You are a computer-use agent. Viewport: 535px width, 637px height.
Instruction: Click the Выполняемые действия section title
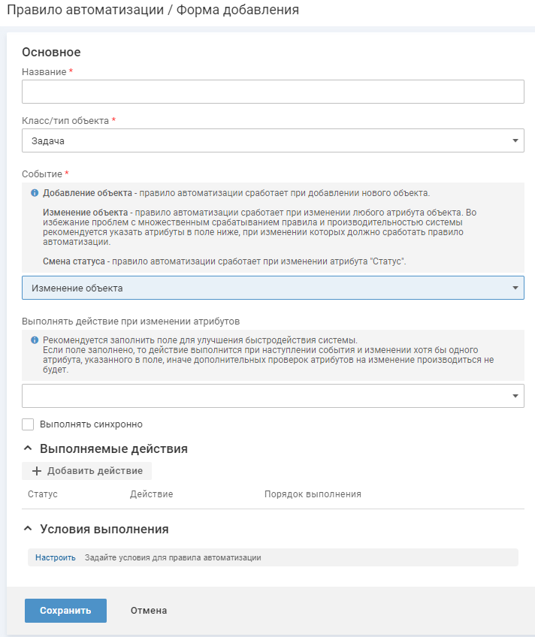[x=113, y=448]
